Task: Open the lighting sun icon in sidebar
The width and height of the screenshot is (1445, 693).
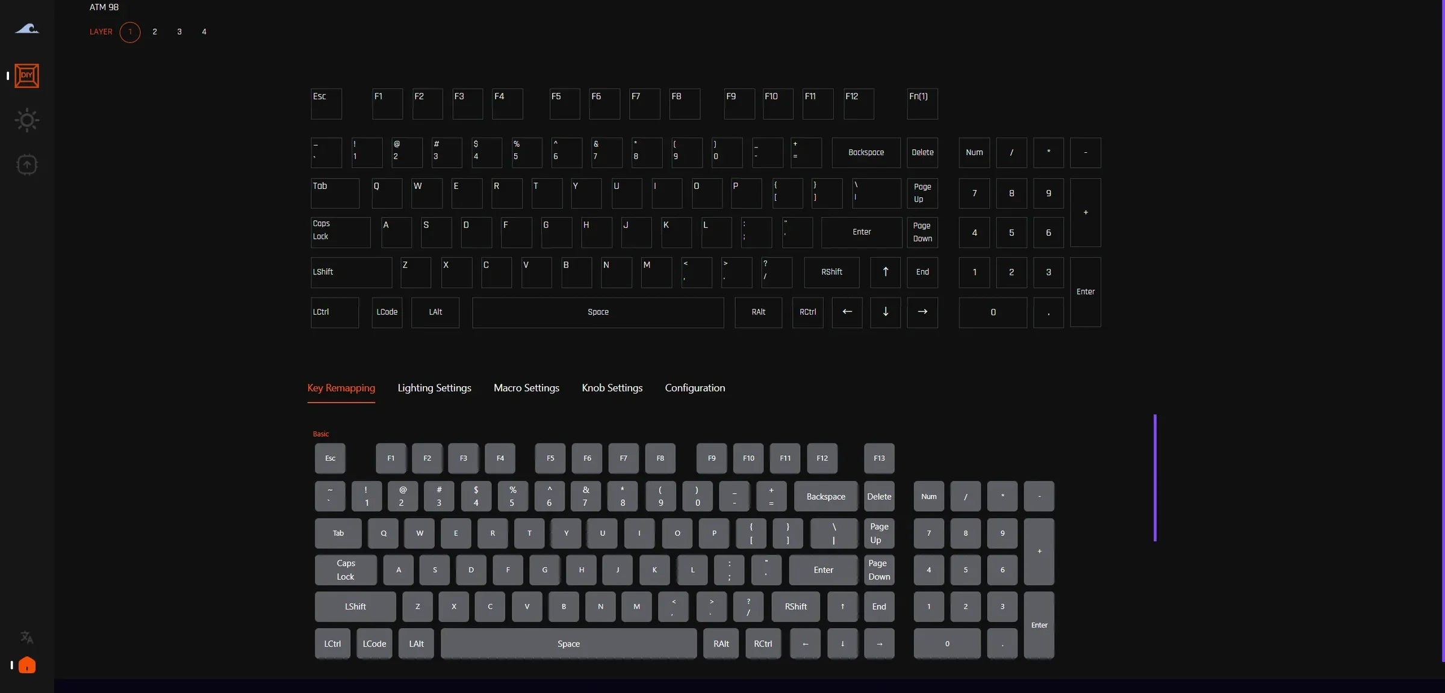Action: click(26, 120)
